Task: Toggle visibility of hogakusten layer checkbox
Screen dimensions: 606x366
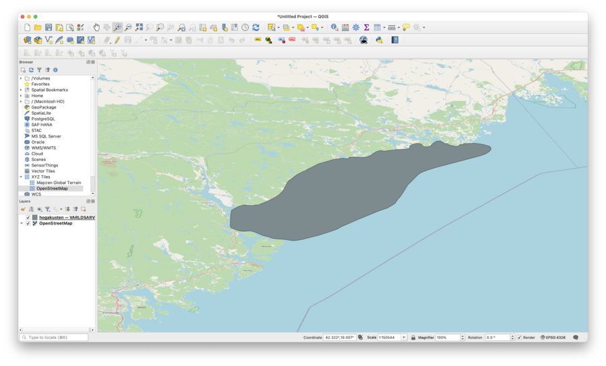Action: 28,218
